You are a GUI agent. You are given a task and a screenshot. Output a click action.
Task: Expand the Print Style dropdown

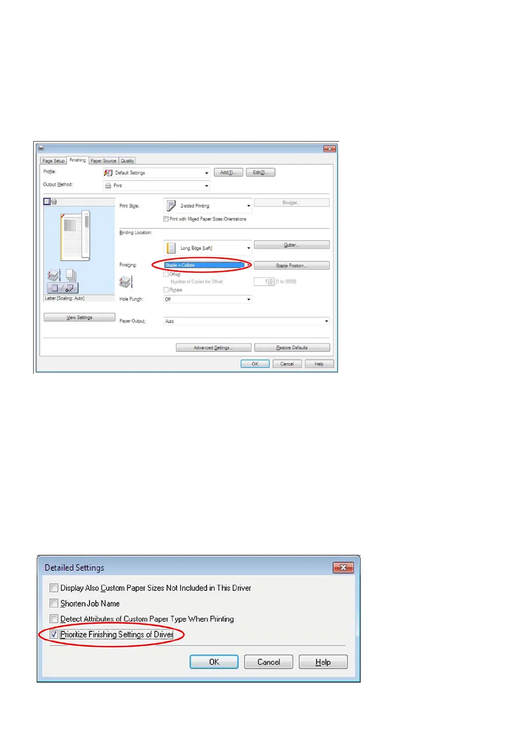pyautogui.click(x=208, y=206)
